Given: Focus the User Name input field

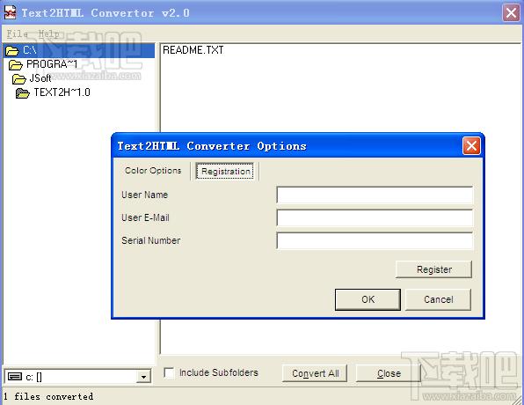Looking at the screenshot, I should coord(375,195).
